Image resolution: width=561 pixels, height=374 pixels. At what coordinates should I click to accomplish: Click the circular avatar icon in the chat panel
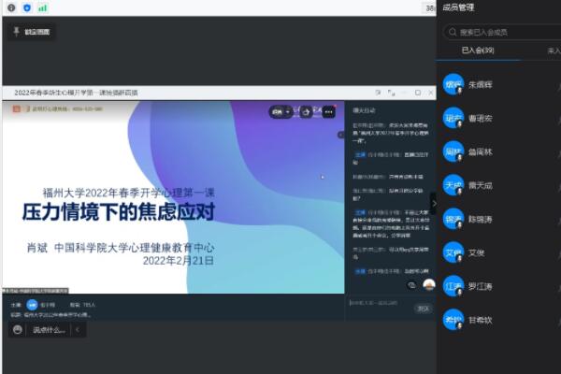coord(429,285)
